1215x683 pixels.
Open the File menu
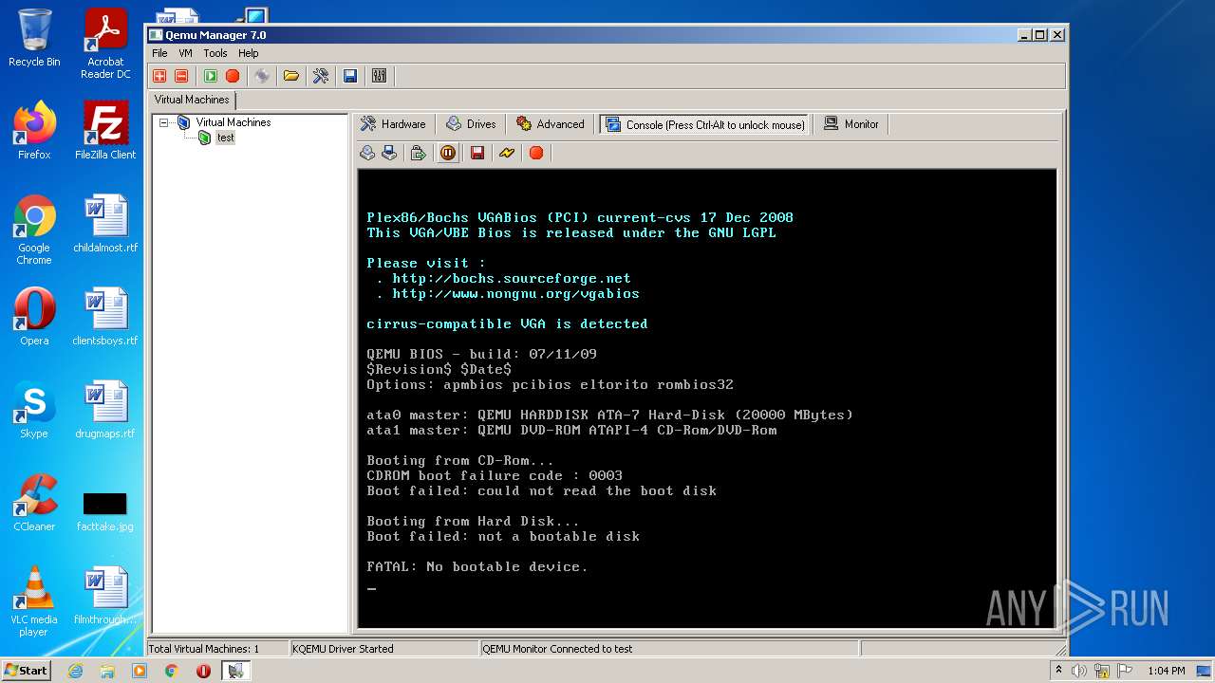pos(159,53)
